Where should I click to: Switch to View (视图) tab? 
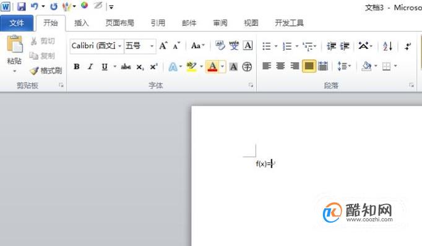click(x=251, y=23)
